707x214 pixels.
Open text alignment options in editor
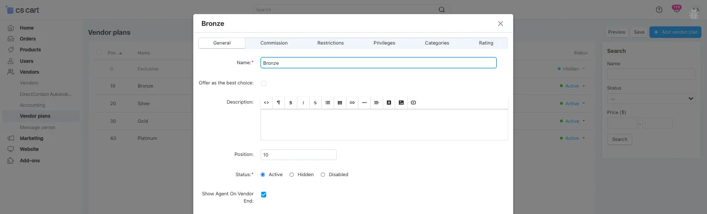[377, 103]
